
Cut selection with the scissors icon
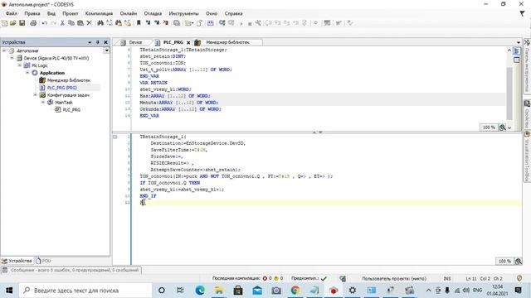point(62,23)
